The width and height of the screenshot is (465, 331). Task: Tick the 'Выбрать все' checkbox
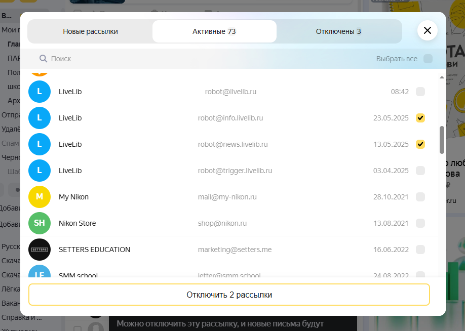point(428,59)
